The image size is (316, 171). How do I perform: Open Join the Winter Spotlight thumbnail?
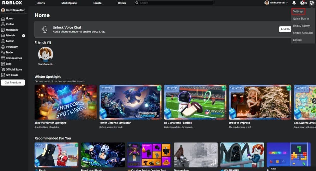pos(66,102)
